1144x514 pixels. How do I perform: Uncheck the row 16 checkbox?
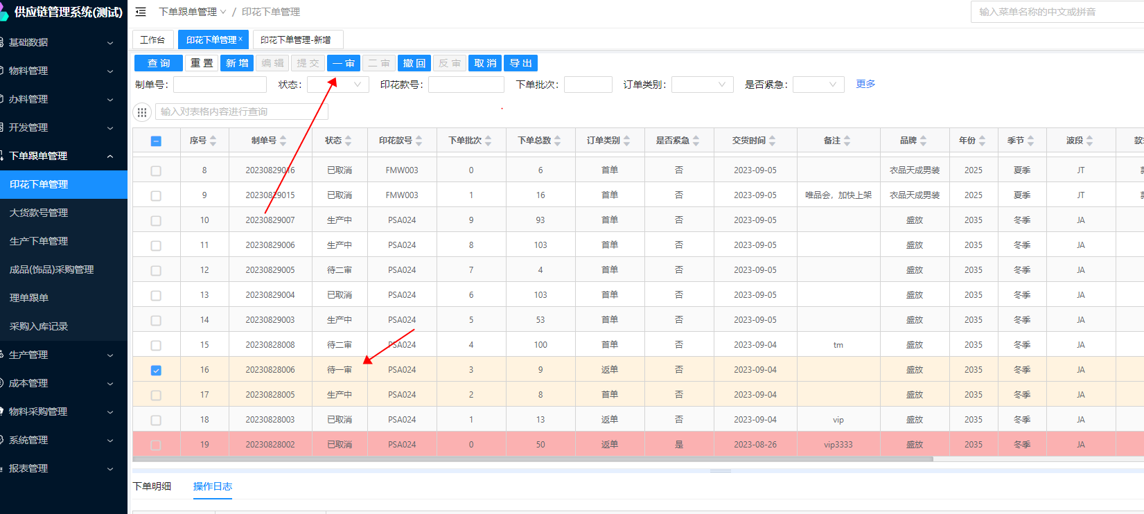156,371
